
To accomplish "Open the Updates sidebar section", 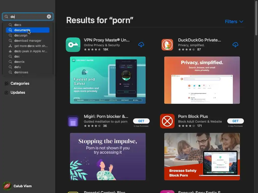I will pyautogui.click(x=18, y=92).
